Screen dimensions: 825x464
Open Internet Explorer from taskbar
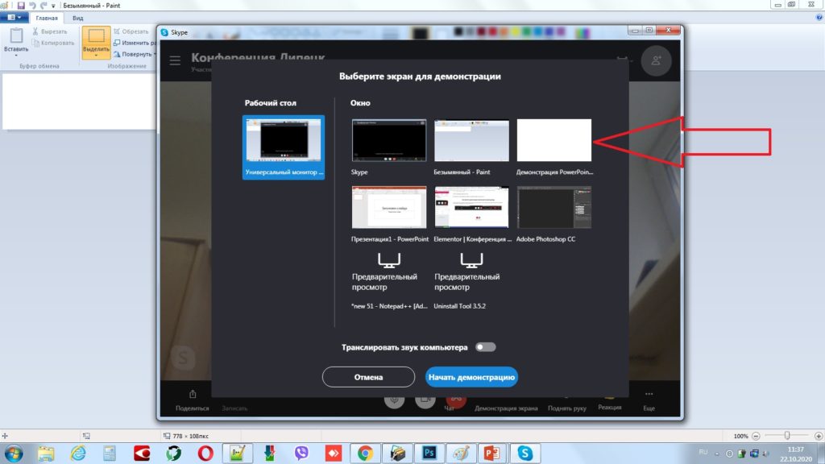78,453
